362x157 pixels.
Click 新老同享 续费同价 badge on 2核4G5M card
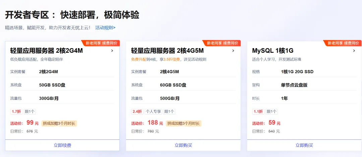222,43
